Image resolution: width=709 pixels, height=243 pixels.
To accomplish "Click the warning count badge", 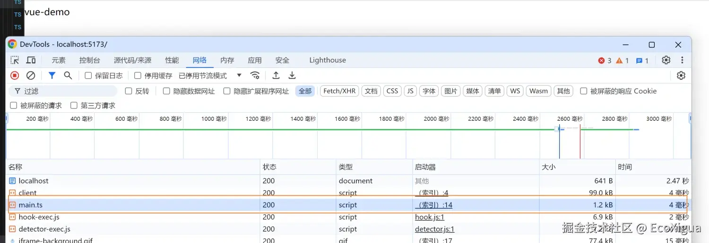I will point(623,60).
